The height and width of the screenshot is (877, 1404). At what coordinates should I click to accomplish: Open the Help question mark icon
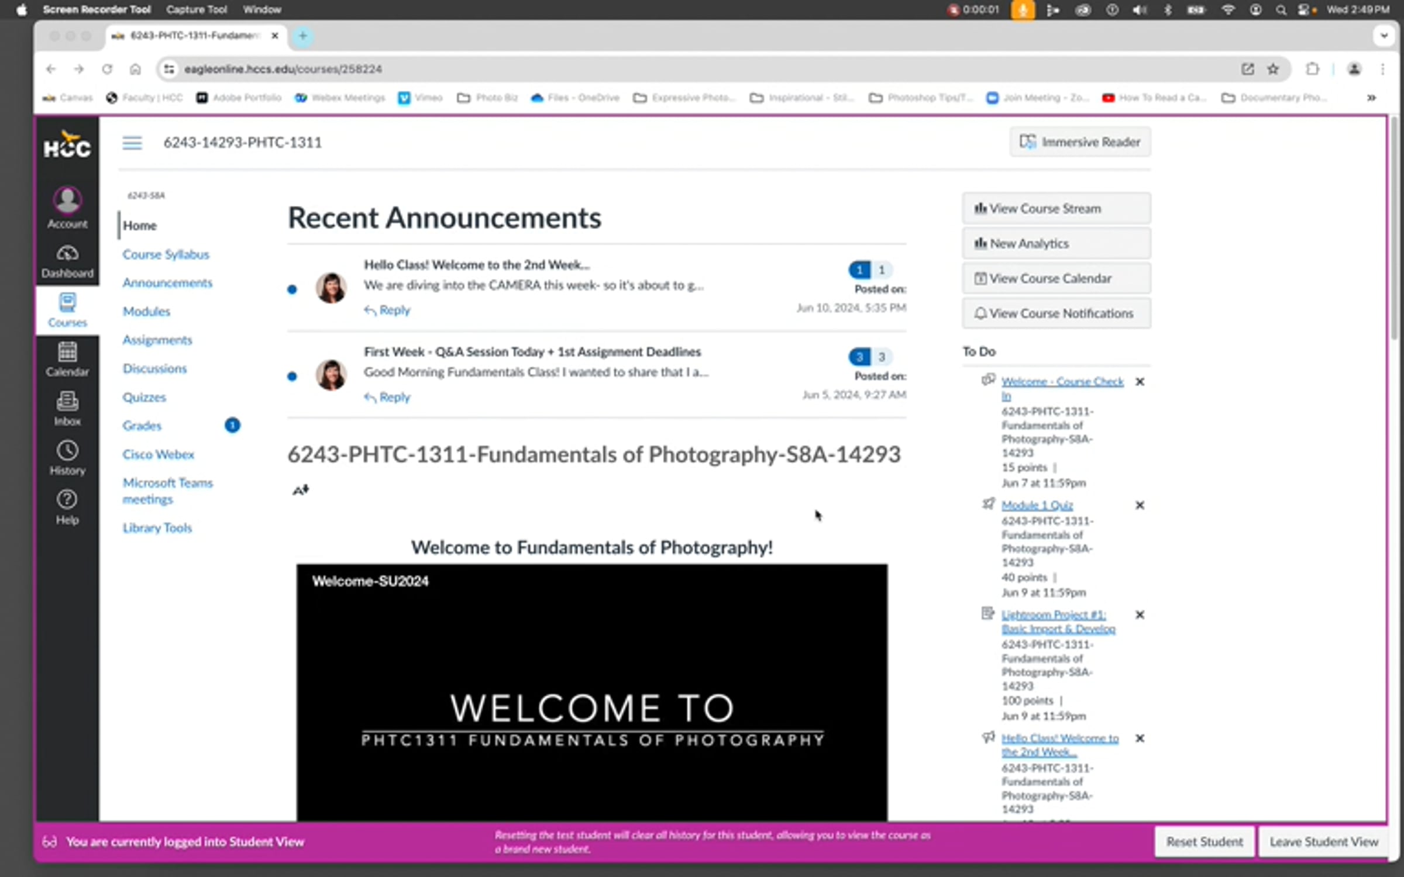[x=67, y=500]
